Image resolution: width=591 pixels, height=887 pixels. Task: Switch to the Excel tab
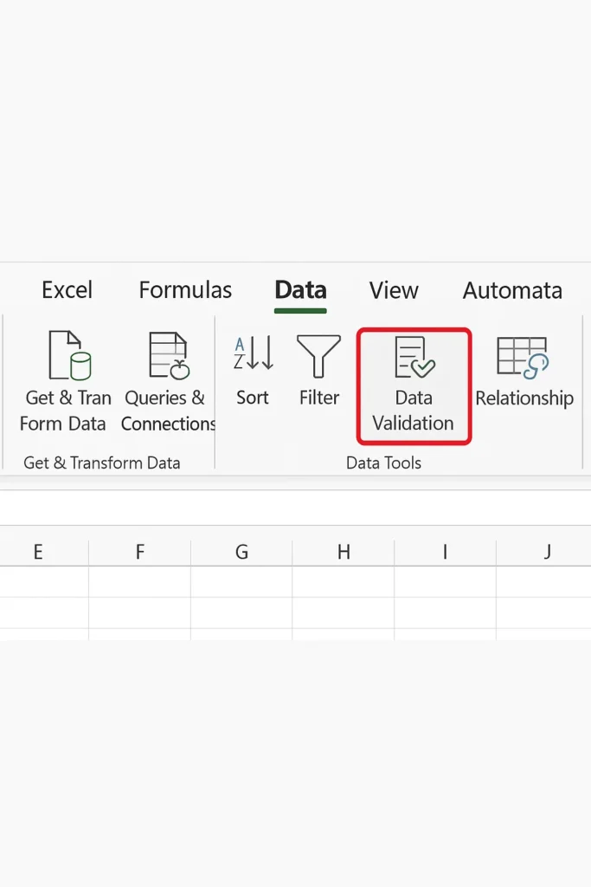(67, 290)
